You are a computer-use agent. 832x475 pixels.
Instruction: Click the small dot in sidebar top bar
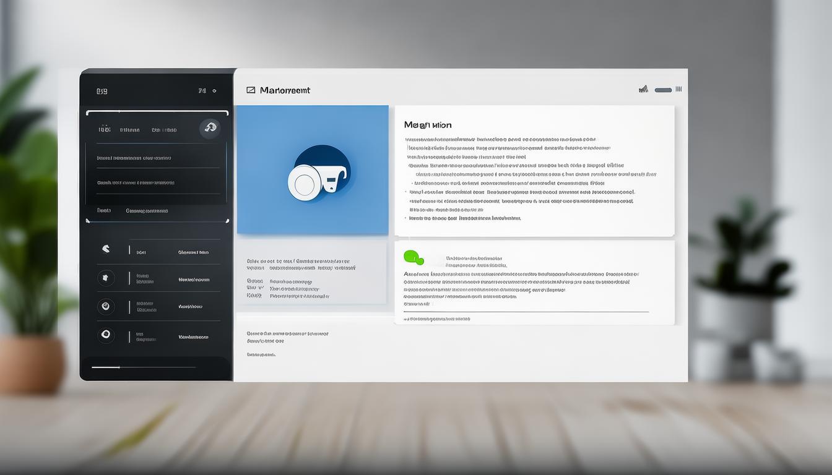tap(214, 91)
